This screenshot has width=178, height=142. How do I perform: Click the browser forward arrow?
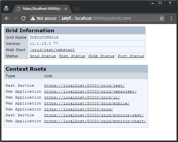tap(15, 18)
